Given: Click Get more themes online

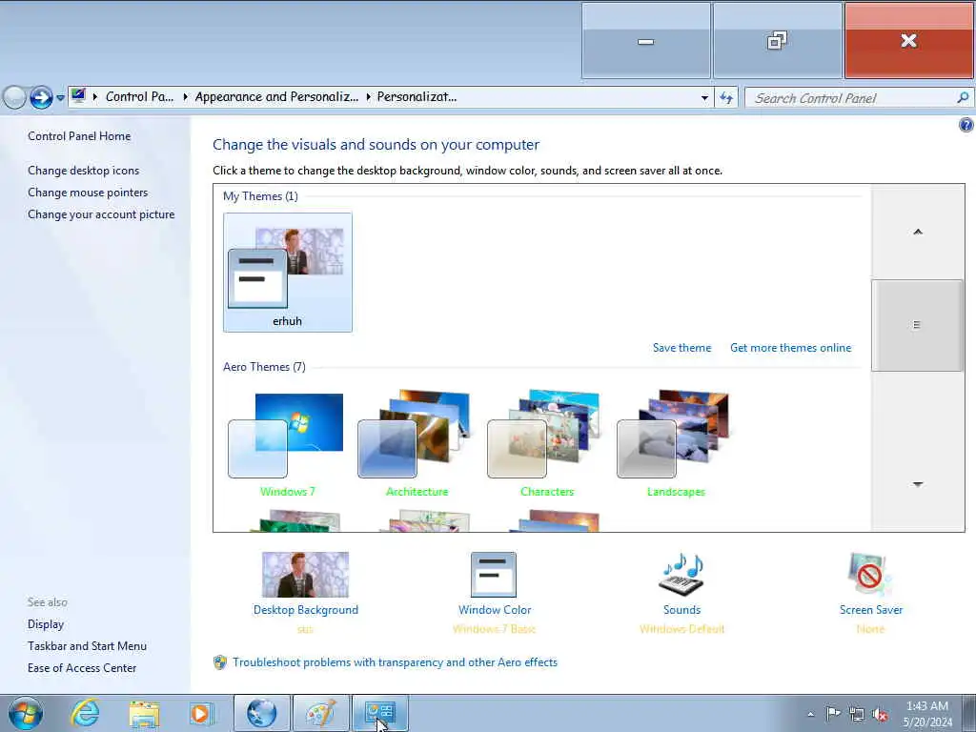Looking at the screenshot, I should click(x=790, y=348).
